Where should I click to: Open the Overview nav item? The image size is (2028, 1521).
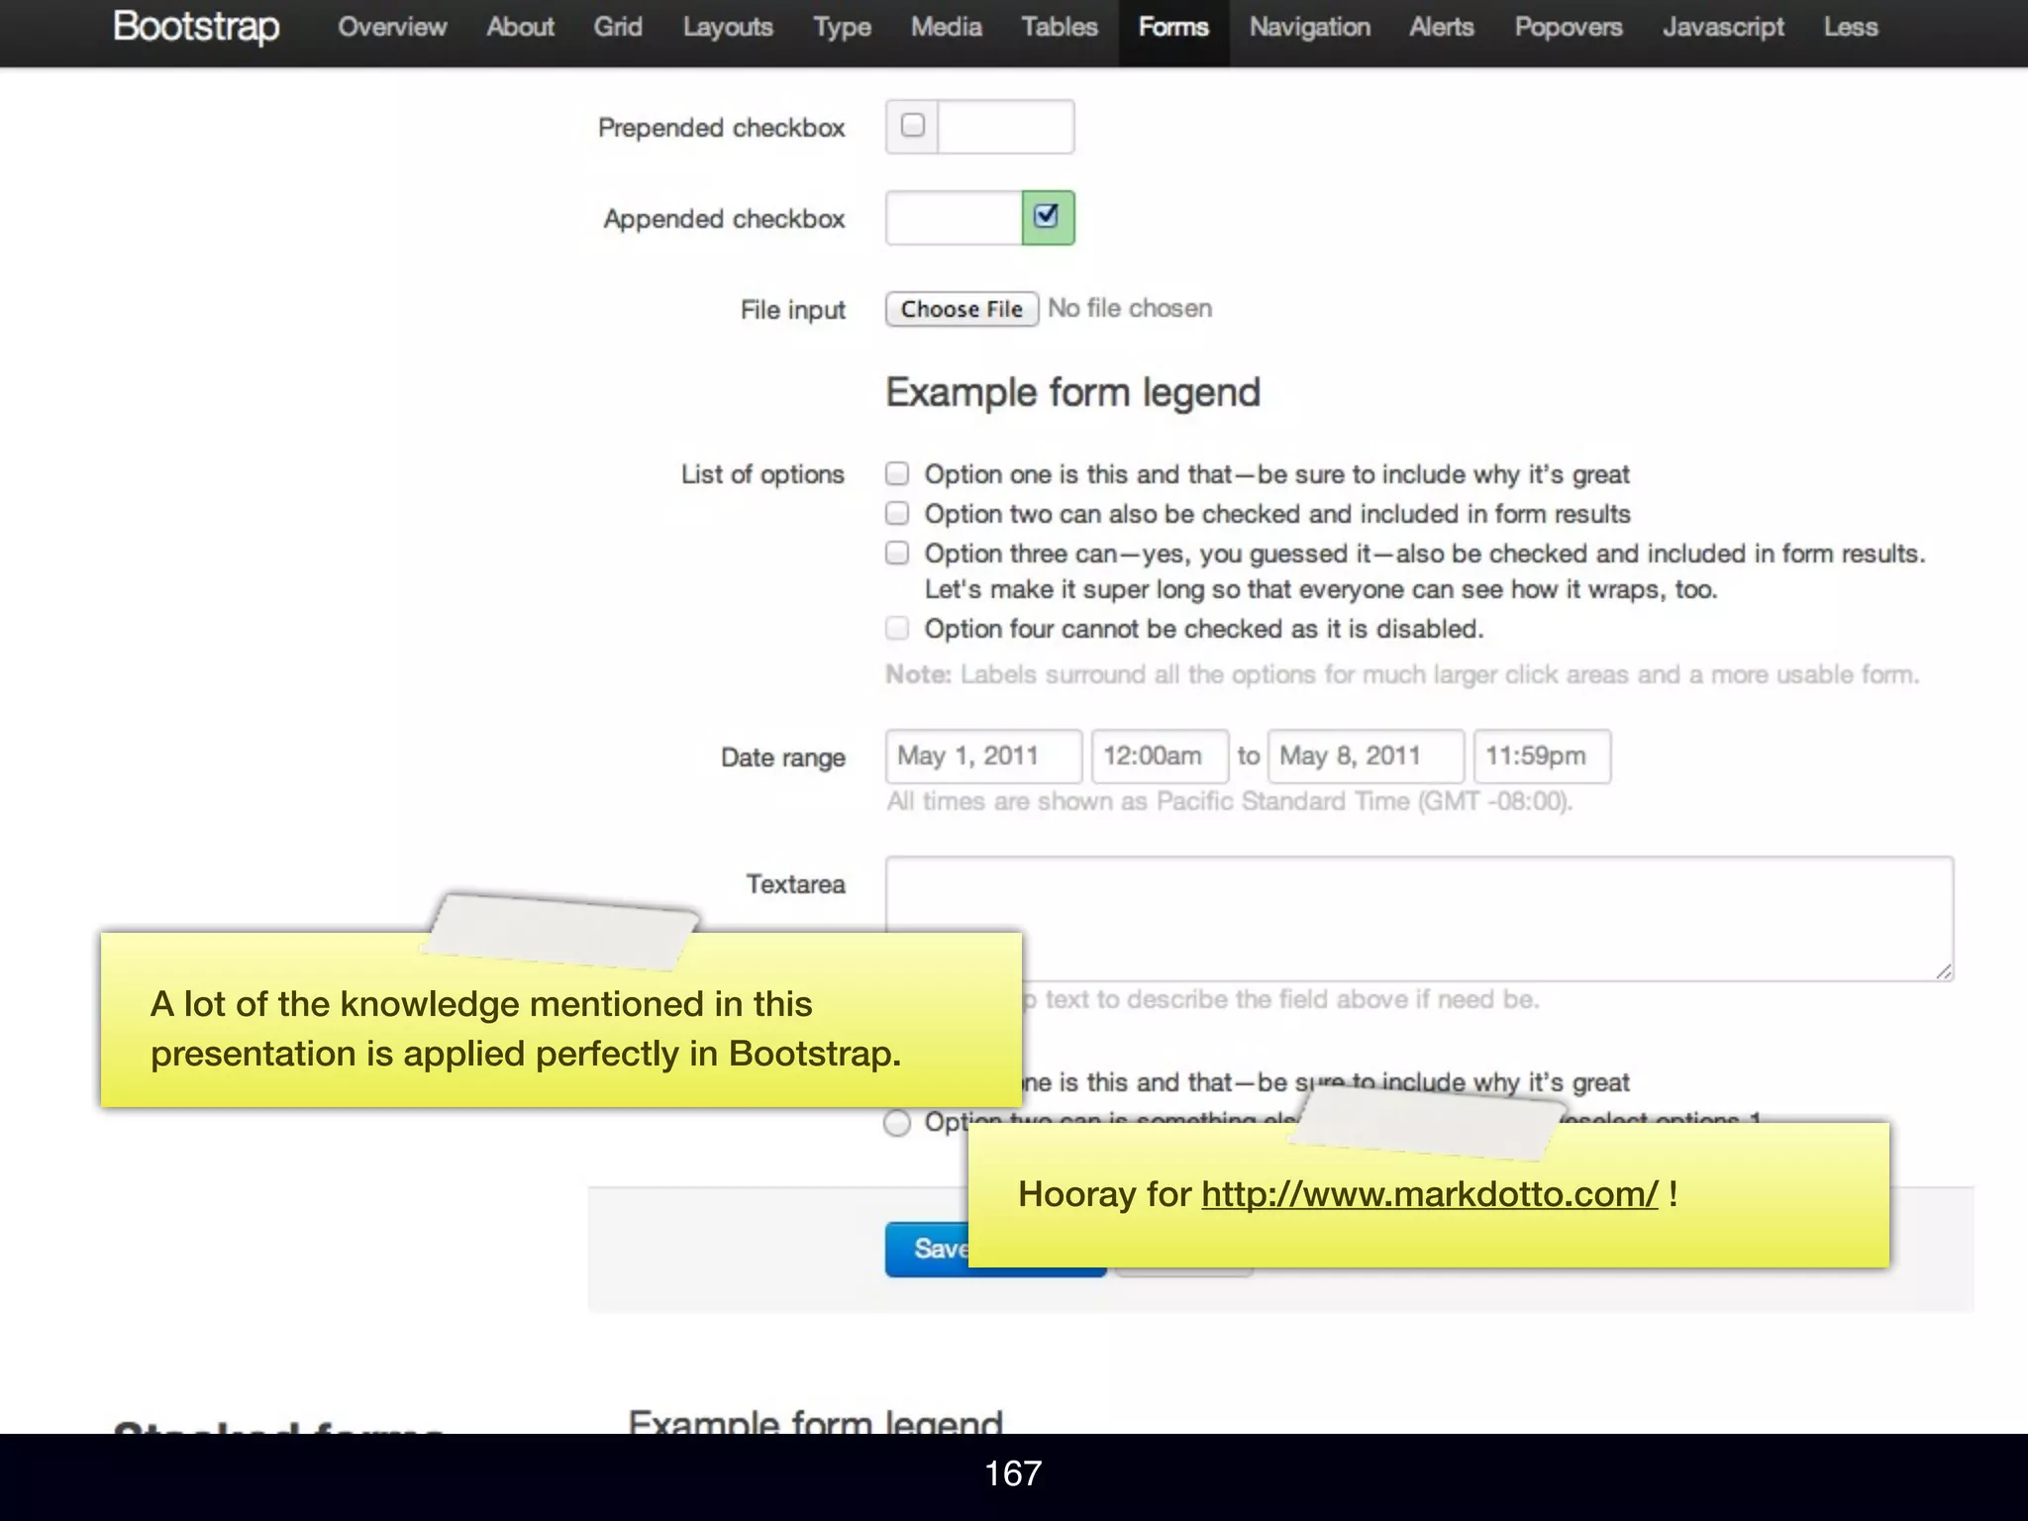pos(392,27)
